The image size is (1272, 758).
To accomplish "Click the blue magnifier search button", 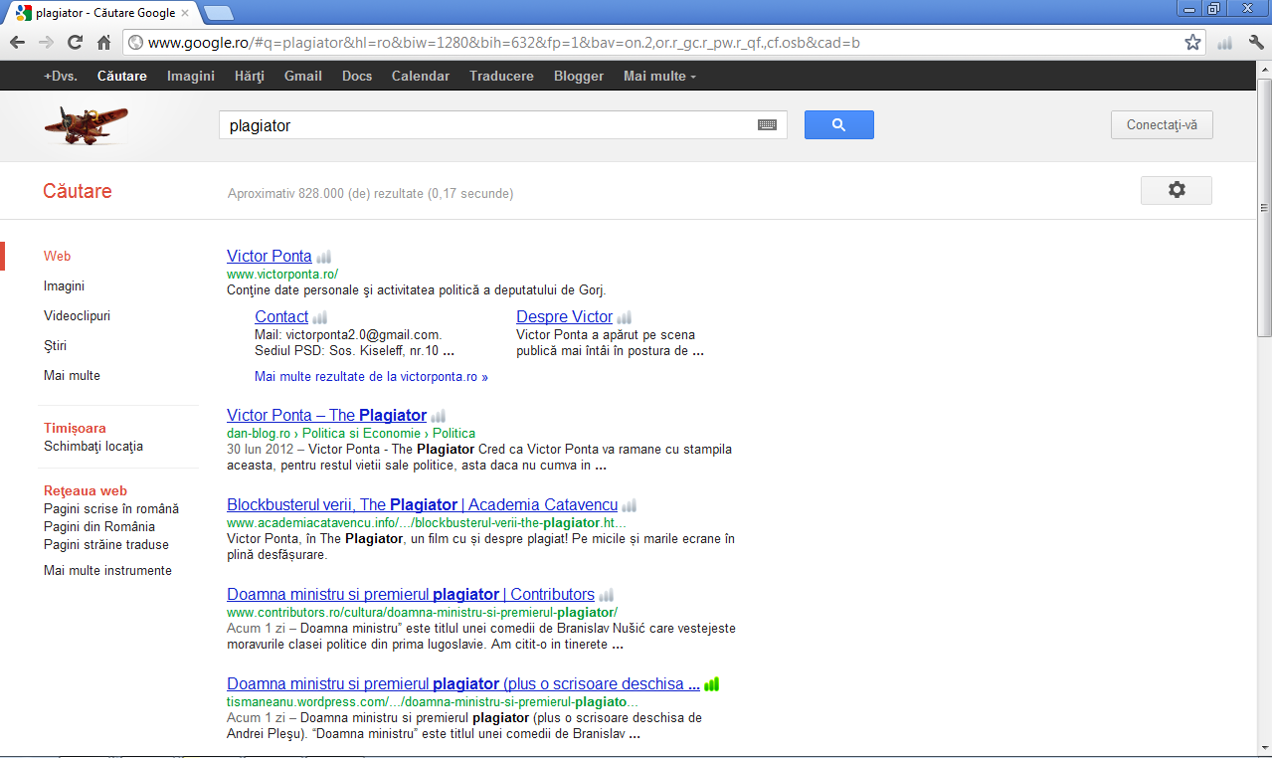I will [838, 124].
